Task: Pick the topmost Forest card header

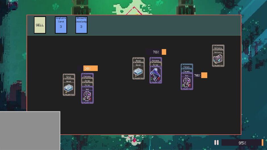Action: 187,66
